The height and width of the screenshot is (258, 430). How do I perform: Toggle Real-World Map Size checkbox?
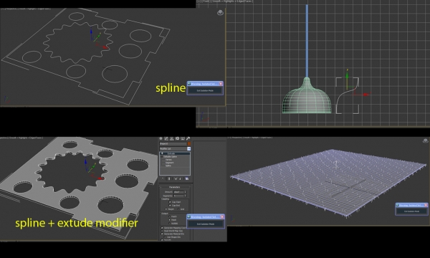tap(162, 231)
